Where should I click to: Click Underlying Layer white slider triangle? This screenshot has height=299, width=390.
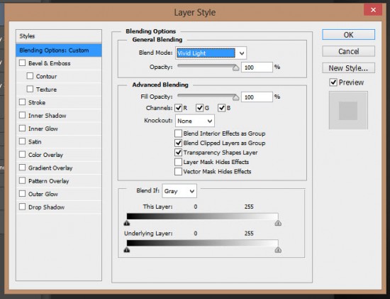[x=278, y=250]
